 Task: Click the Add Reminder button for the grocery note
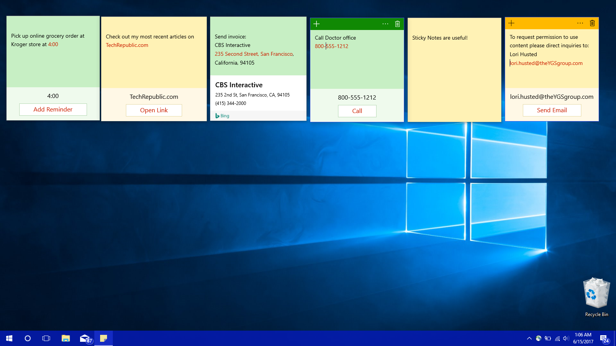click(x=53, y=109)
